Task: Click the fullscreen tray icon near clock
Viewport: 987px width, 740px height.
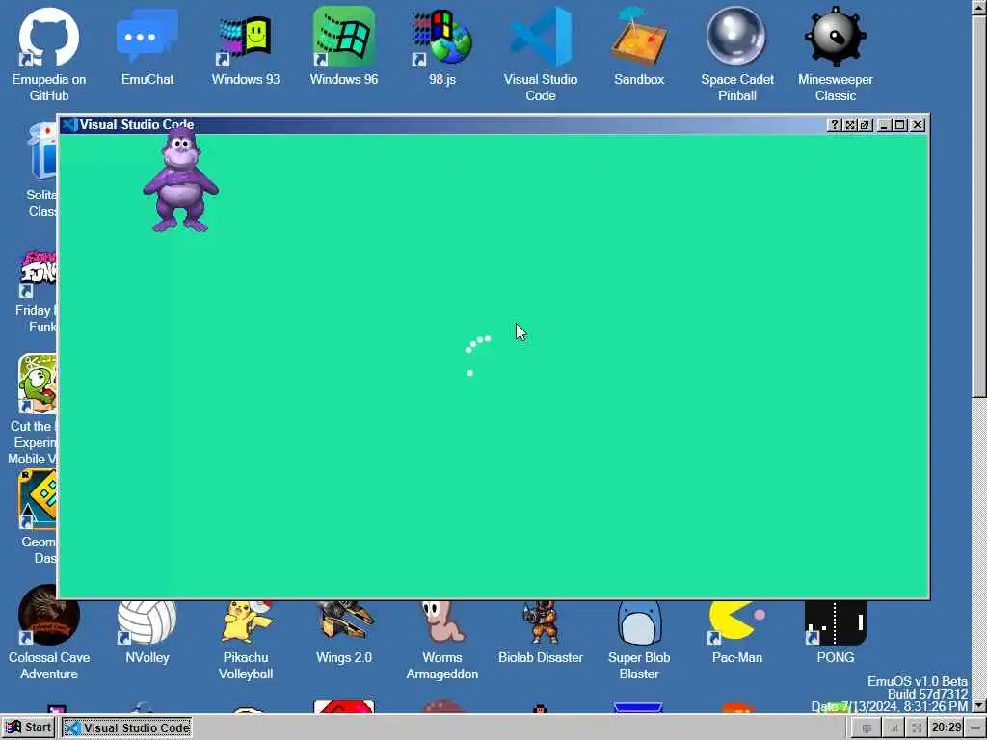Action: [918, 728]
